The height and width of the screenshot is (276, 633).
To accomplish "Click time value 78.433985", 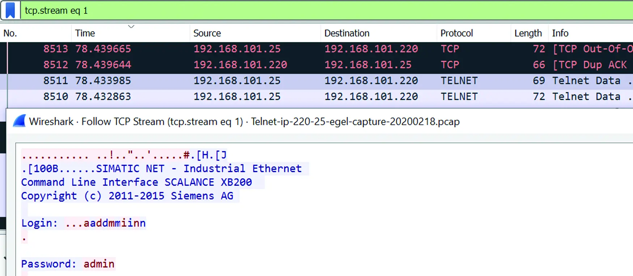I will coord(103,80).
